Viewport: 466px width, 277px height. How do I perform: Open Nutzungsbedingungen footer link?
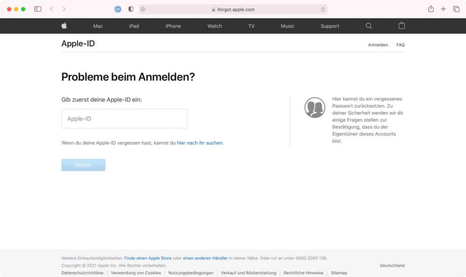191,273
